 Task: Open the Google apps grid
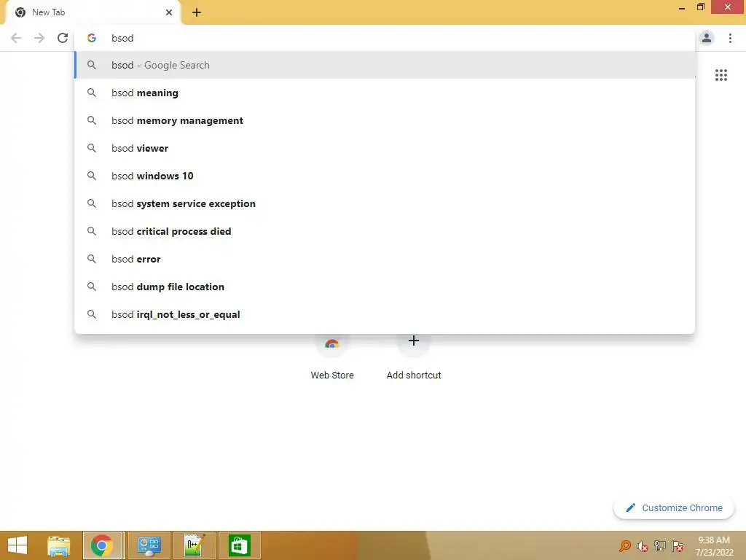point(721,75)
